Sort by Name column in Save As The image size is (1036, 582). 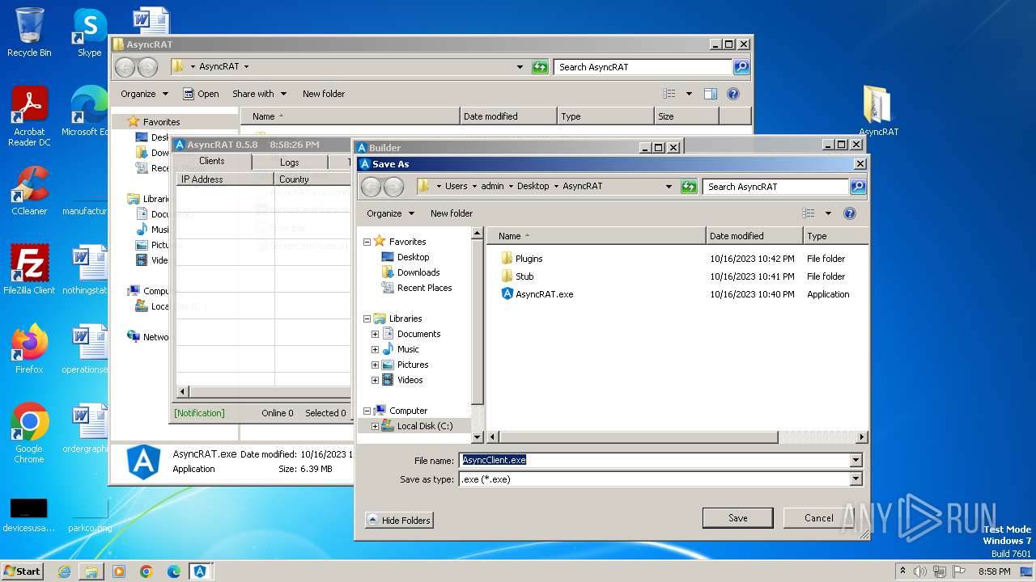tap(597, 236)
